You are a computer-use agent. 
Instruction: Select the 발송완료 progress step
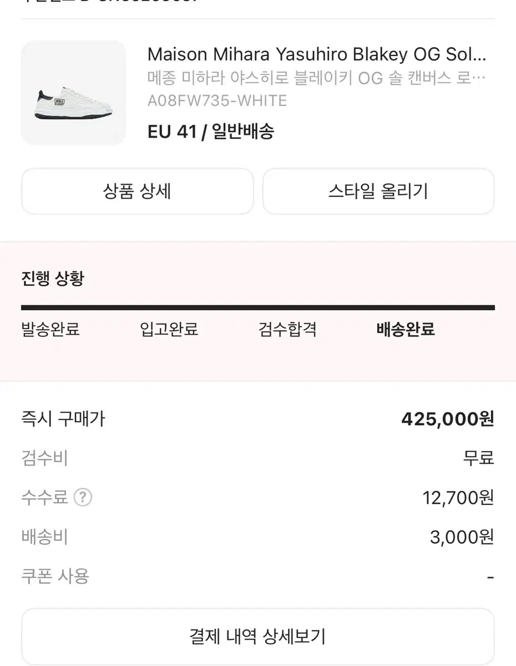coord(50,329)
